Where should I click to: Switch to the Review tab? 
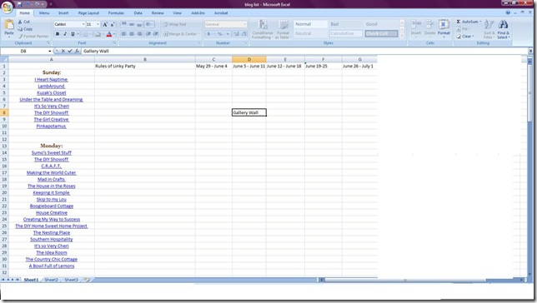(158, 13)
